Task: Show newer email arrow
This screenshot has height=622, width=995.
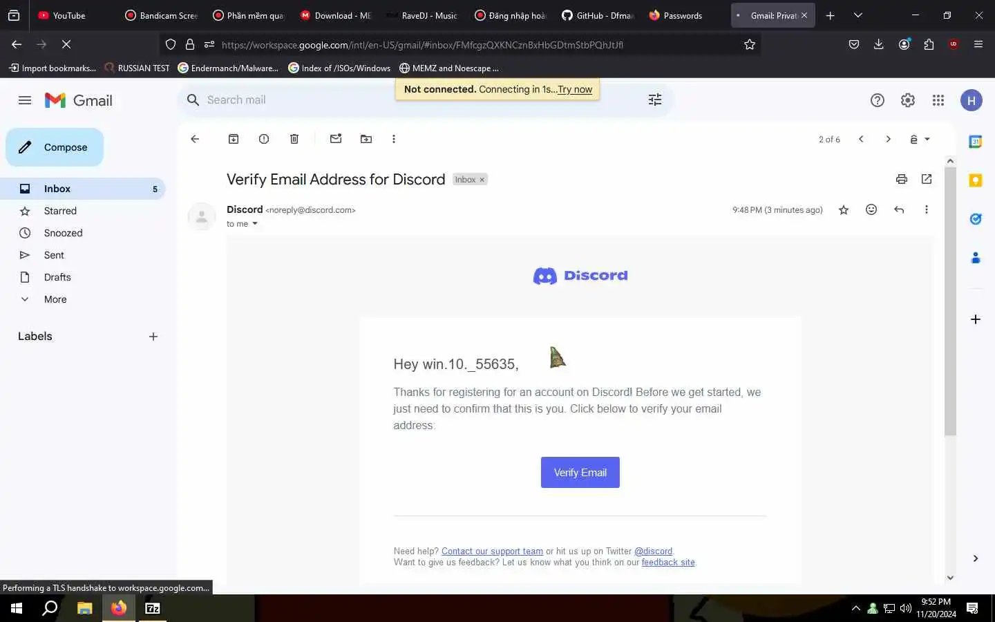Action: tap(861, 139)
